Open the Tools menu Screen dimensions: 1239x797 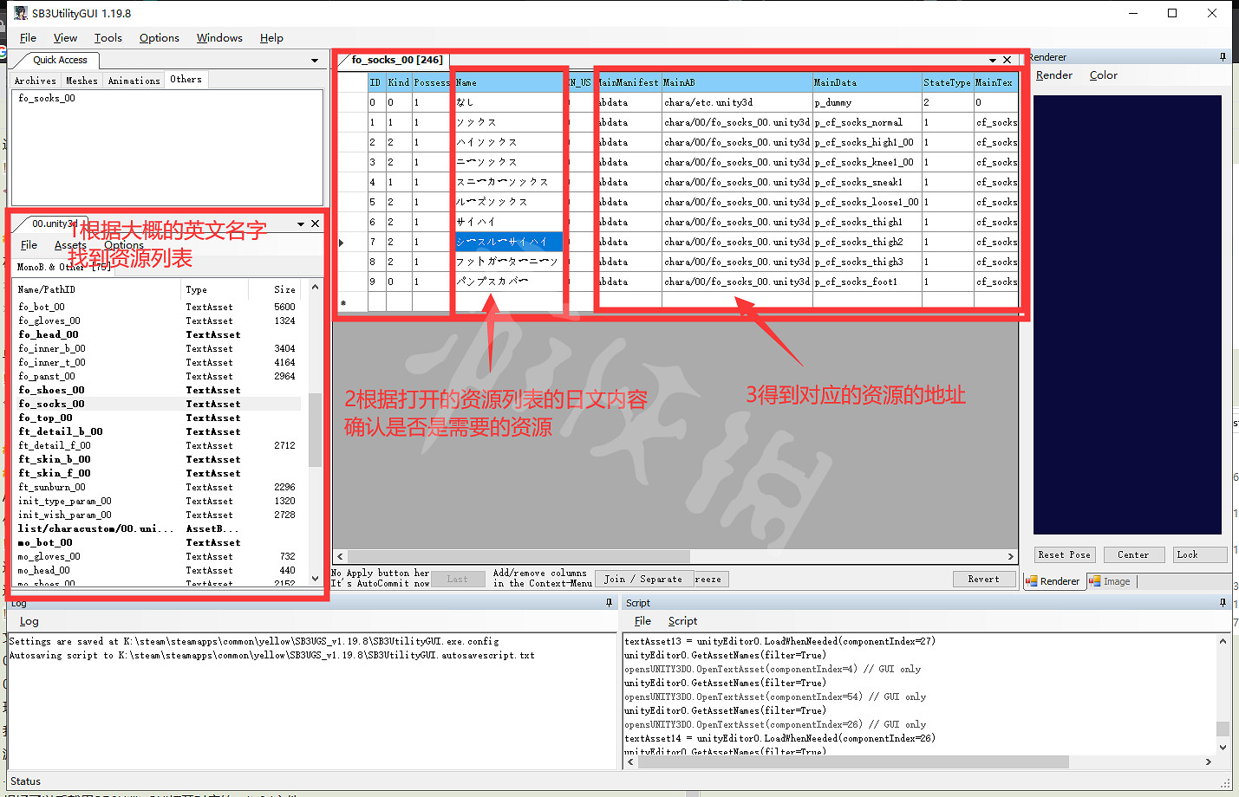point(108,38)
